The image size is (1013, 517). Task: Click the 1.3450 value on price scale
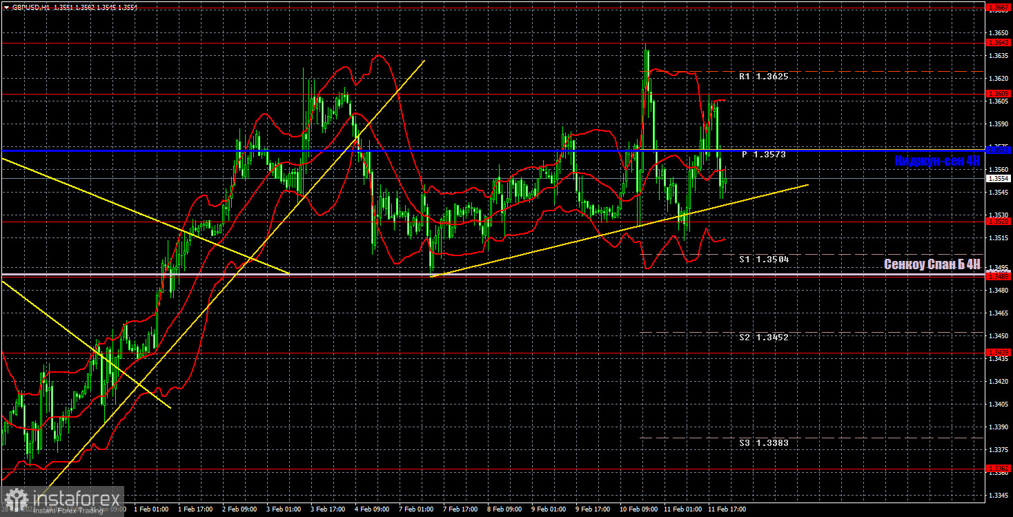click(999, 336)
